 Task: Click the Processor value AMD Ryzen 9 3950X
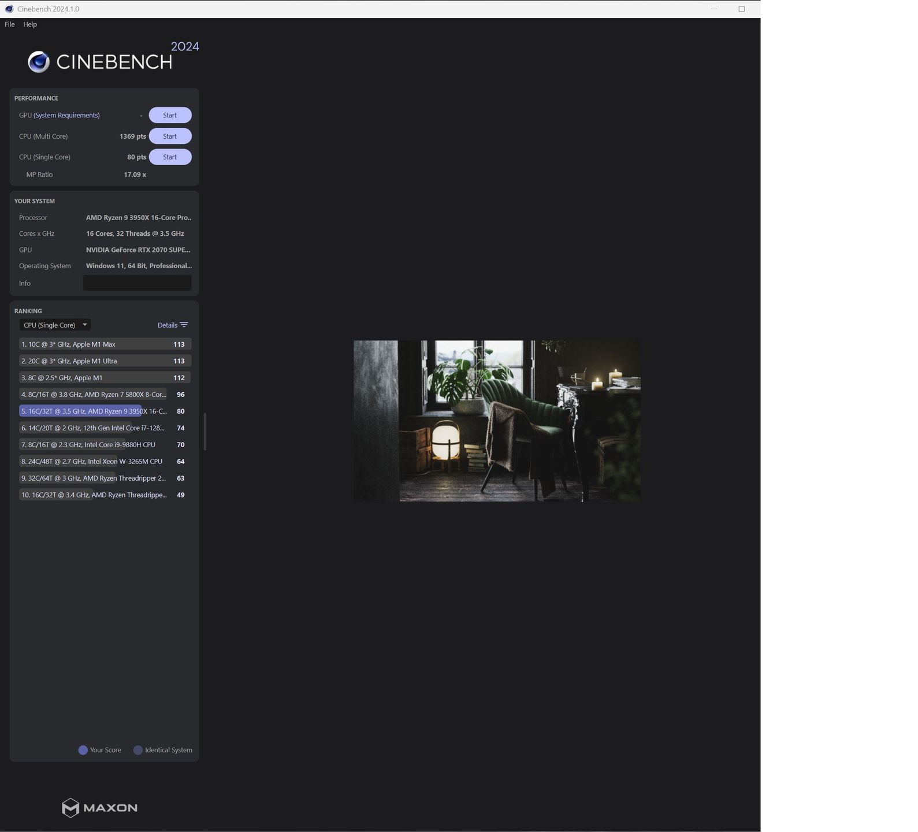tap(139, 218)
